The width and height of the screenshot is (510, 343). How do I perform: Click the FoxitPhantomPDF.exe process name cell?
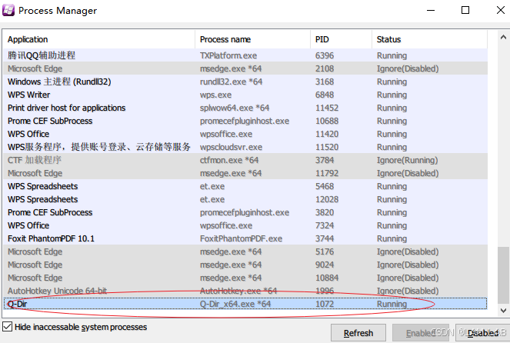[241, 238]
